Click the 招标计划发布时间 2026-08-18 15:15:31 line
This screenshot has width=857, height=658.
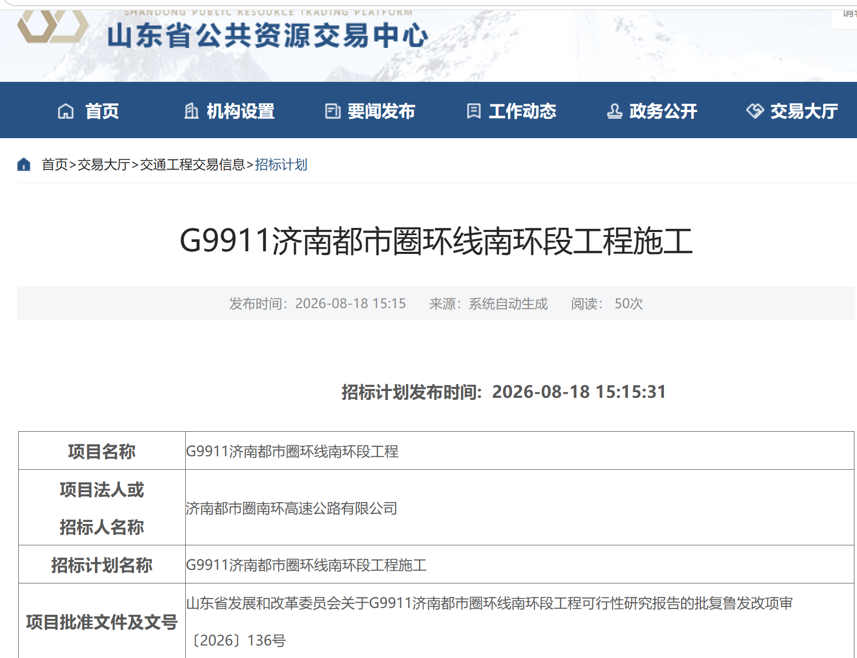point(504,392)
